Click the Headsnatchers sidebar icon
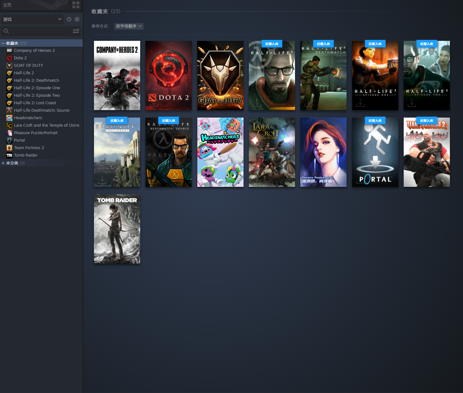 pos(9,118)
